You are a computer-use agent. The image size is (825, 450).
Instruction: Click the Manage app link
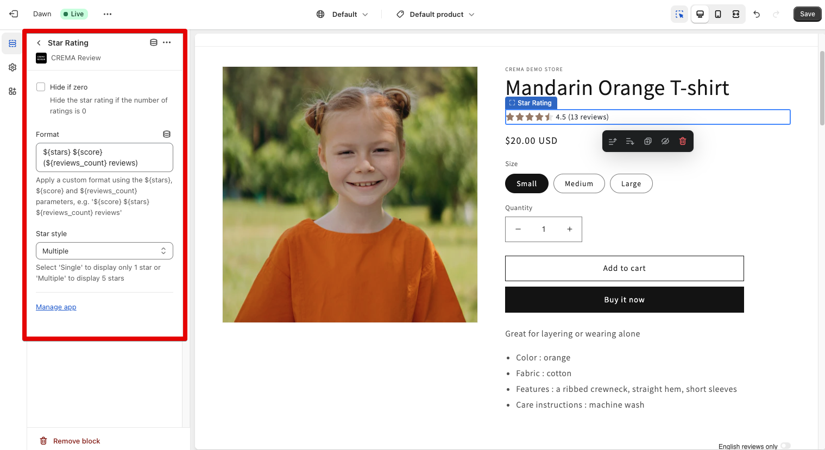point(56,307)
